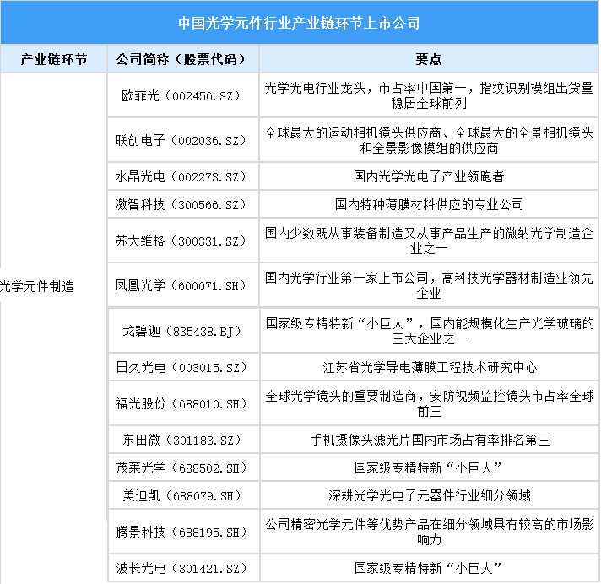Click 苏大维格's description about 微纳光学制造企业
The image size is (601, 584).
coord(429,241)
